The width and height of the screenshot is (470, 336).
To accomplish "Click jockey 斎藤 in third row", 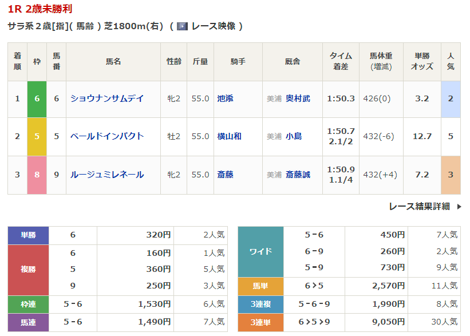I will pos(225,175).
